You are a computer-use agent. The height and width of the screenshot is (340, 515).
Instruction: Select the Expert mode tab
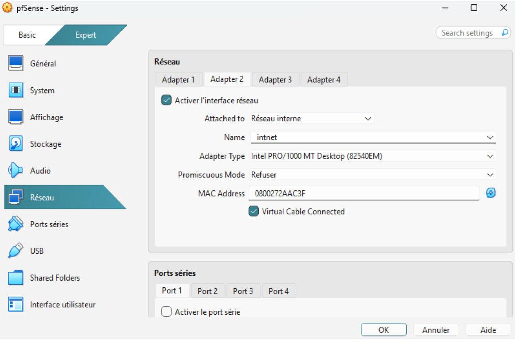(86, 35)
